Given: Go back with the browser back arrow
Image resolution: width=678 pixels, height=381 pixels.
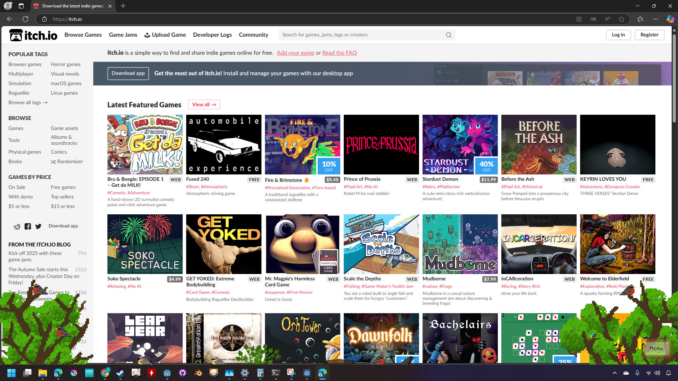Looking at the screenshot, I should coord(10,19).
